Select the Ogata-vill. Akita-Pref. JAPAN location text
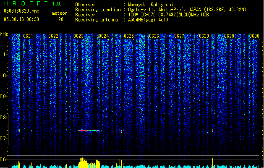This screenshot has width=264, height=168. click(187, 10)
